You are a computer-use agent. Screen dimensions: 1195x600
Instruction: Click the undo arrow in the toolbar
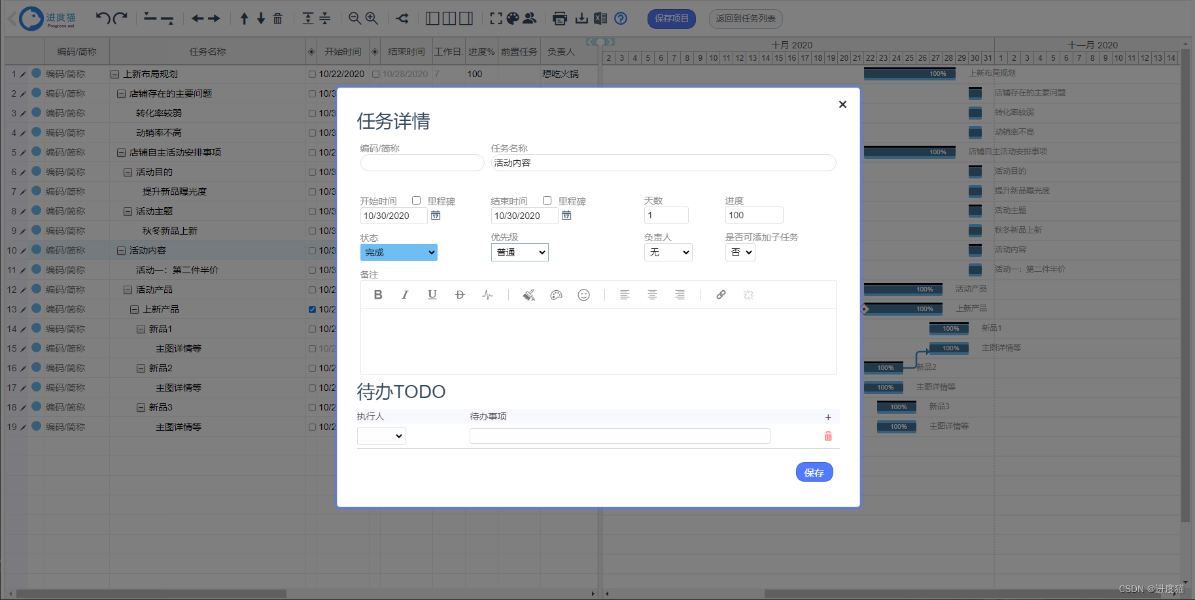pos(103,18)
